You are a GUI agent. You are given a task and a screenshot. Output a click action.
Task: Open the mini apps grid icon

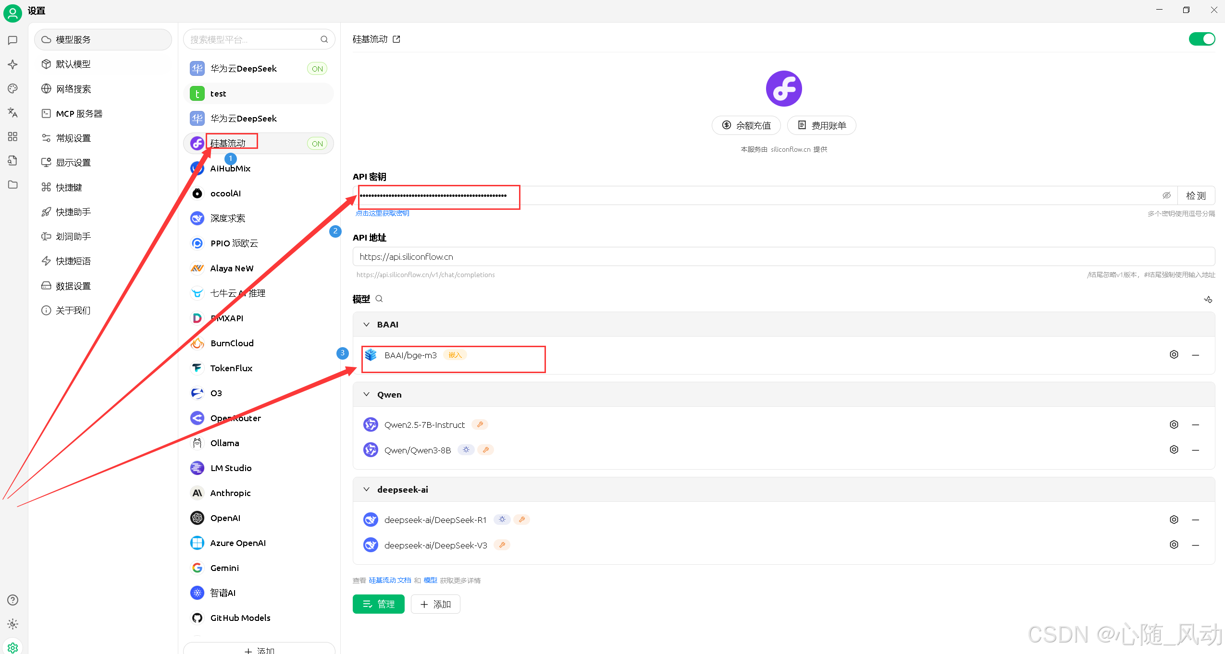[13, 137]
